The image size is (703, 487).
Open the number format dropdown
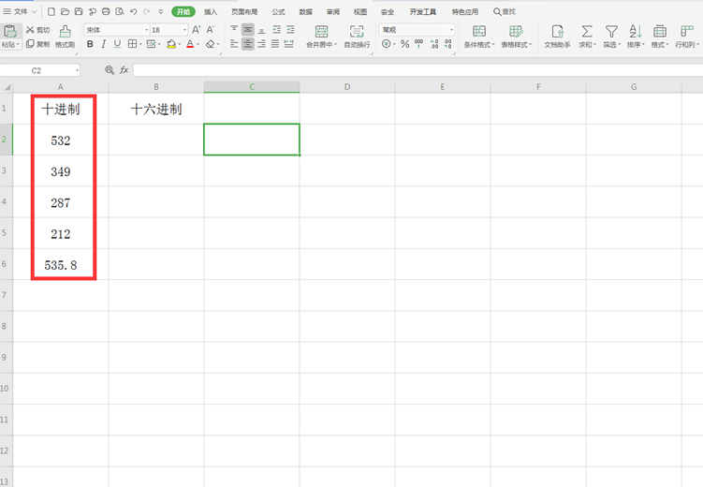[x=451, y=30]
